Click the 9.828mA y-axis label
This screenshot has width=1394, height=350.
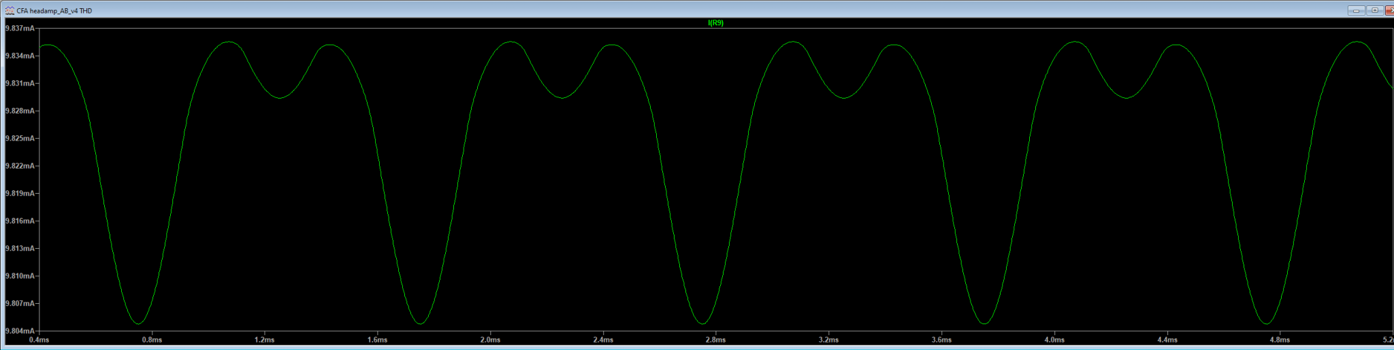[18, 111]
